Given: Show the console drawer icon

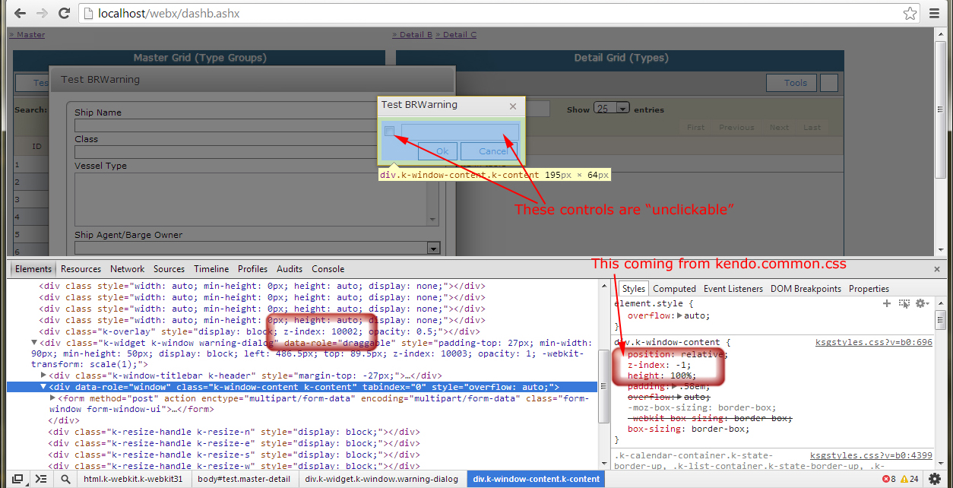Looking at the screenshot, I should coord(41,479).
